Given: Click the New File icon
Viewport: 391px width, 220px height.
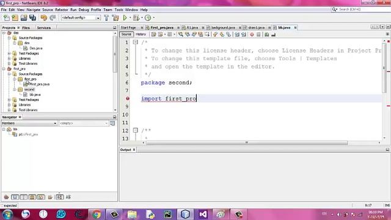Looking at the screenshot, I should (7, 18).
